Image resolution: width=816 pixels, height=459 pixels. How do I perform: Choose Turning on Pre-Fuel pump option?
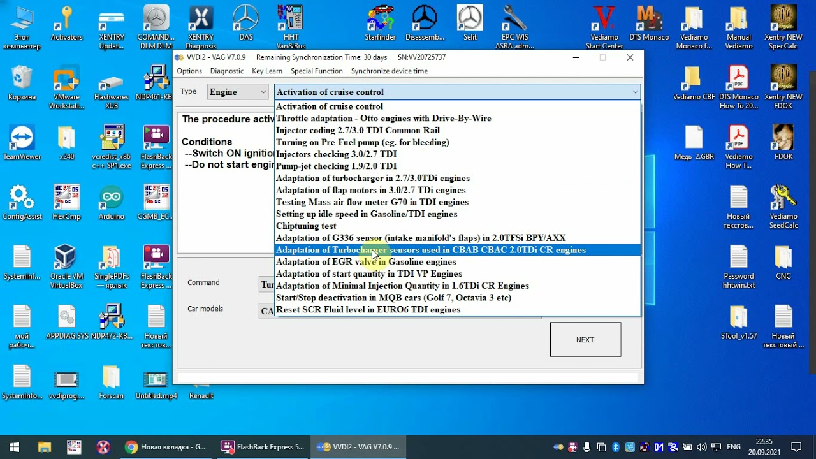pyautogui.click(x=457, y=142)
